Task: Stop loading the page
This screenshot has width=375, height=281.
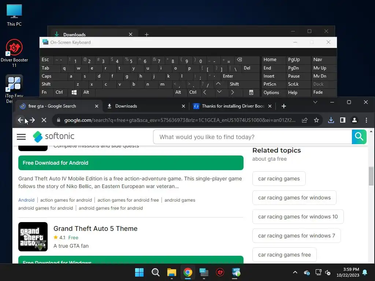Action: (x=44, y=120)
